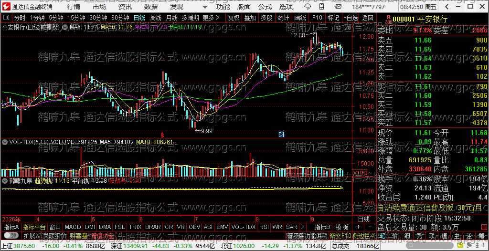Select the 值 tab in quote panel
Screen dimensions: 489x251
point(444,236)
